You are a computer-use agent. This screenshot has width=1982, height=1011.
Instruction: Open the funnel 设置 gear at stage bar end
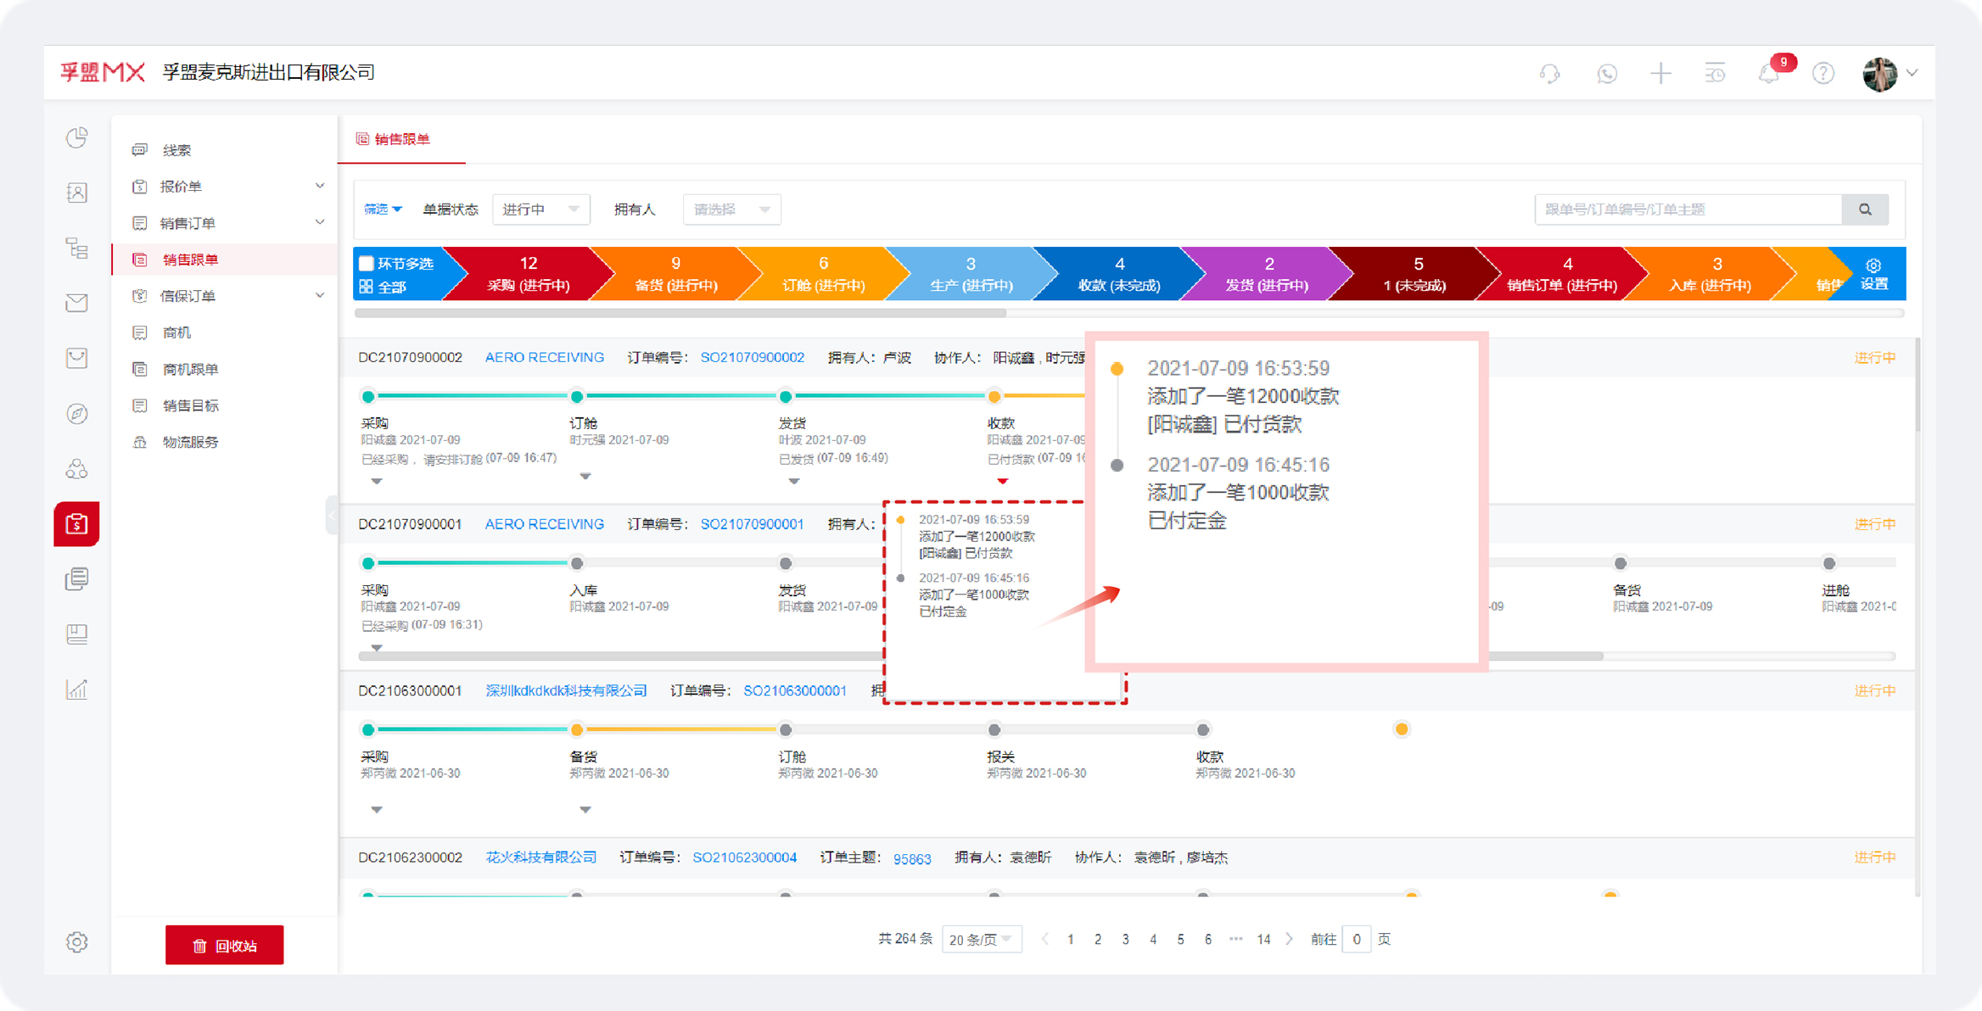1873,264
